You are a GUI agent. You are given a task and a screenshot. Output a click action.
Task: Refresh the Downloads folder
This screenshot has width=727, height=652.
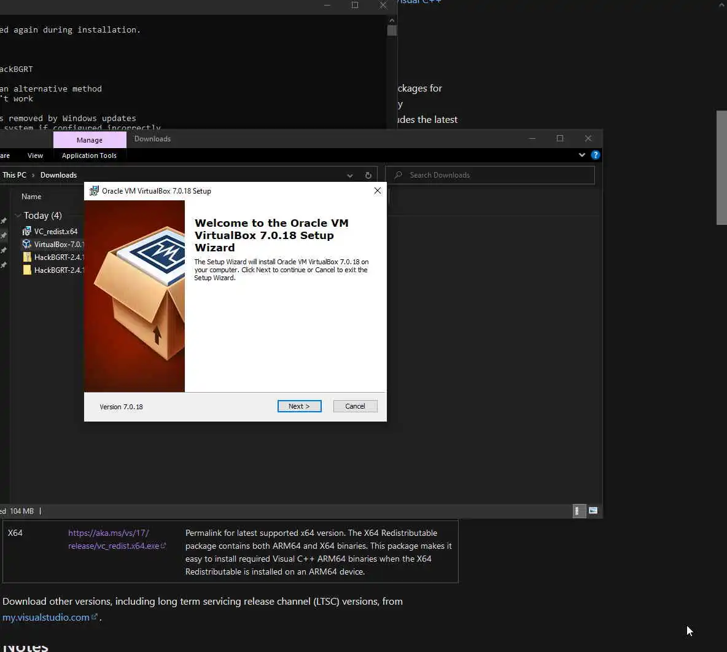368,175
